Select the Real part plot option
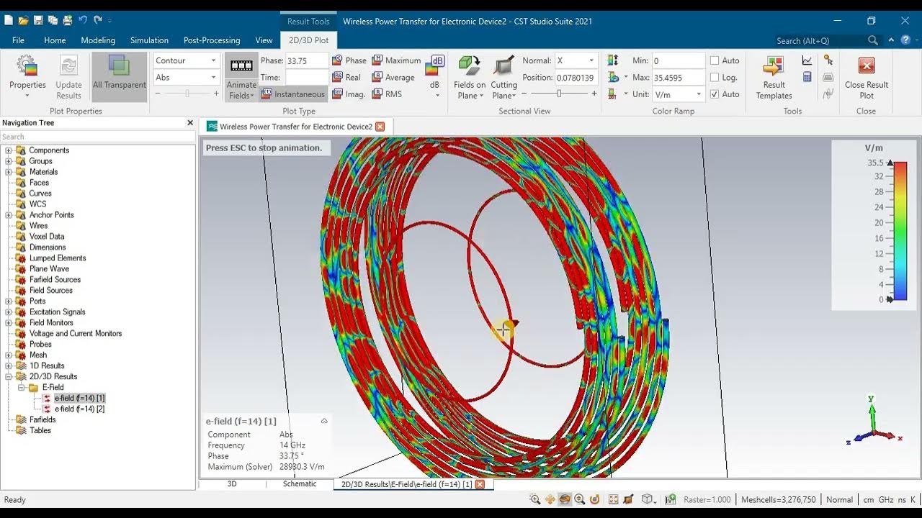This screenshot has width=922, height=518. pos(346,77)
